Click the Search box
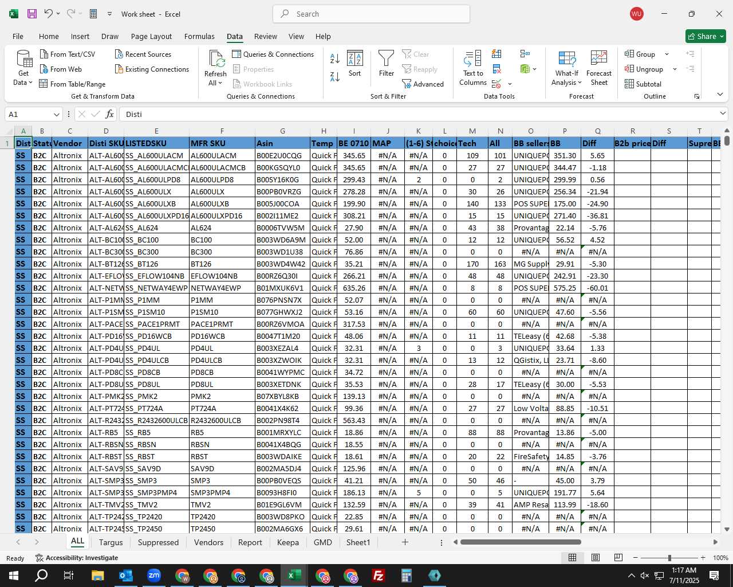Screen dimensions: 733x587 point(371,14)
